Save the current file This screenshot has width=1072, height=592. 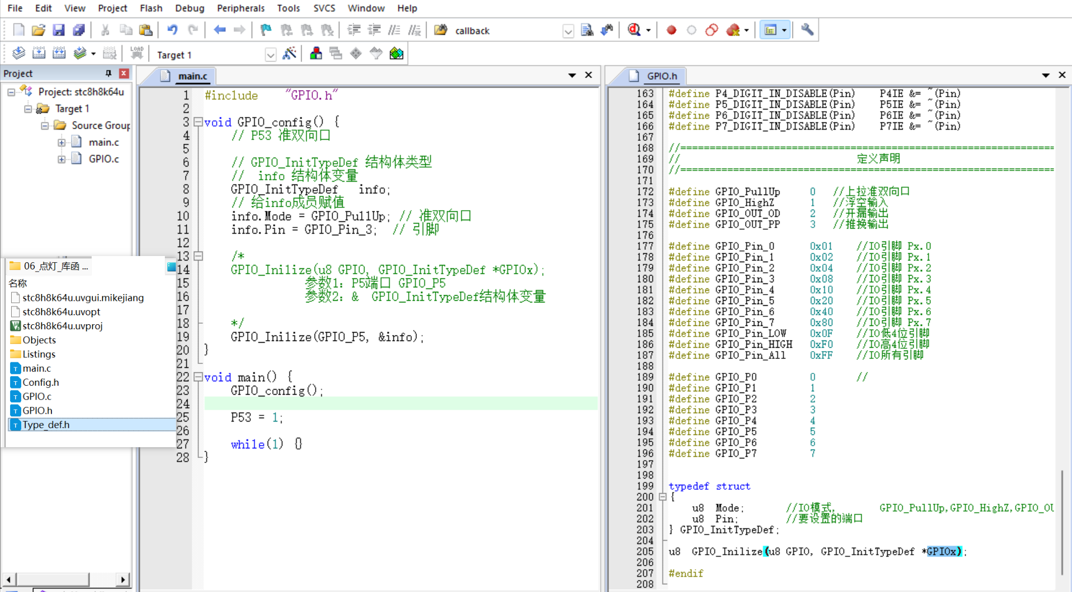pos(58,30)
